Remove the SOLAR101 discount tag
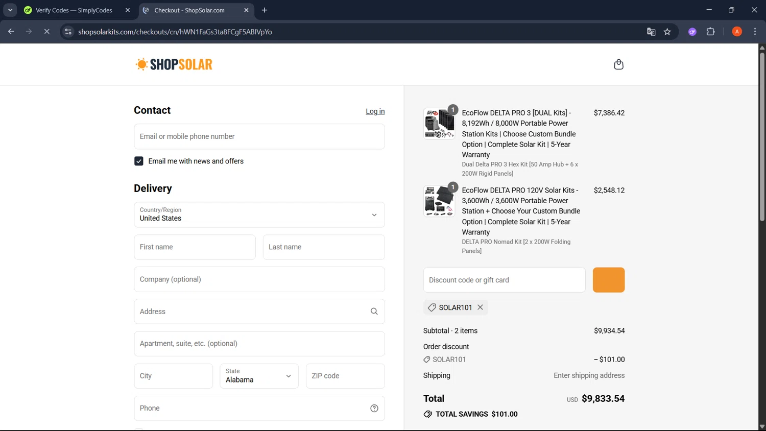 coord(480,307)
